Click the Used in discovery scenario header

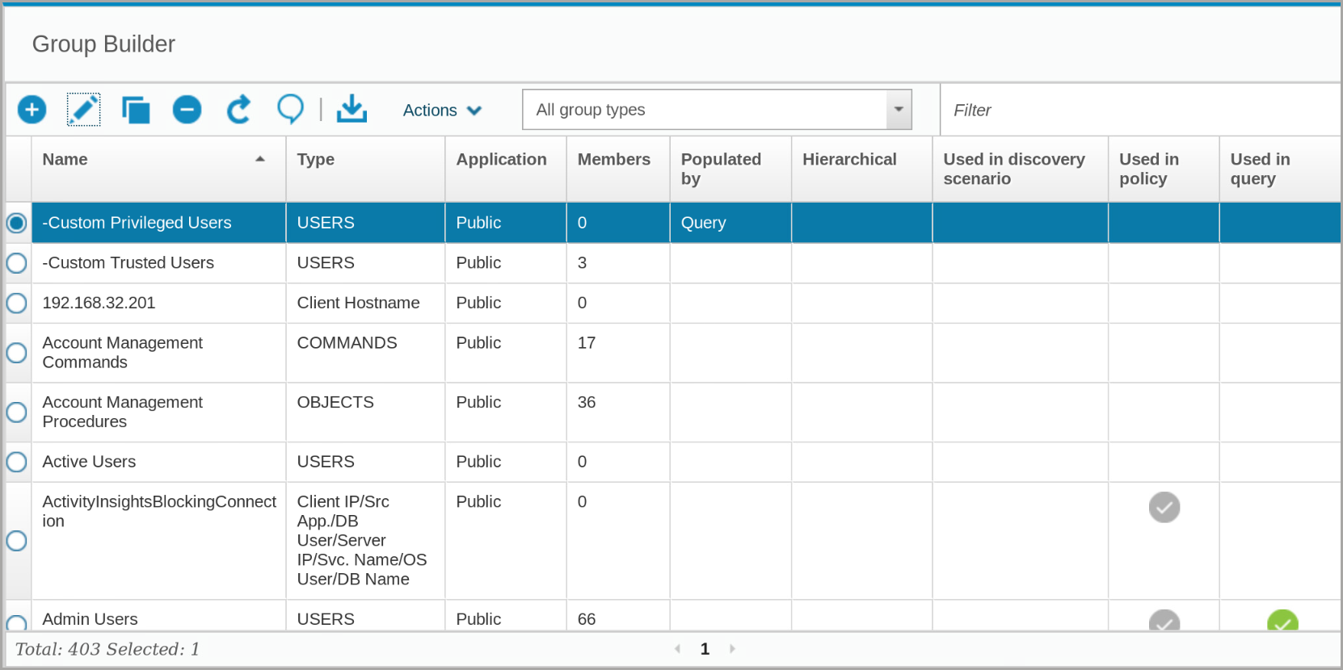click(x=1020, y=169)
